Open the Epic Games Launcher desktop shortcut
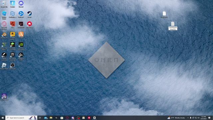 coord(13,57)
